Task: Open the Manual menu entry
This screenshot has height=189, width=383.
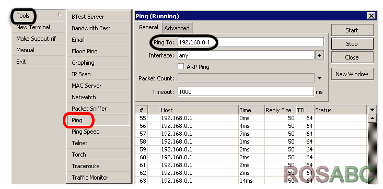Action: pos(38,50)
